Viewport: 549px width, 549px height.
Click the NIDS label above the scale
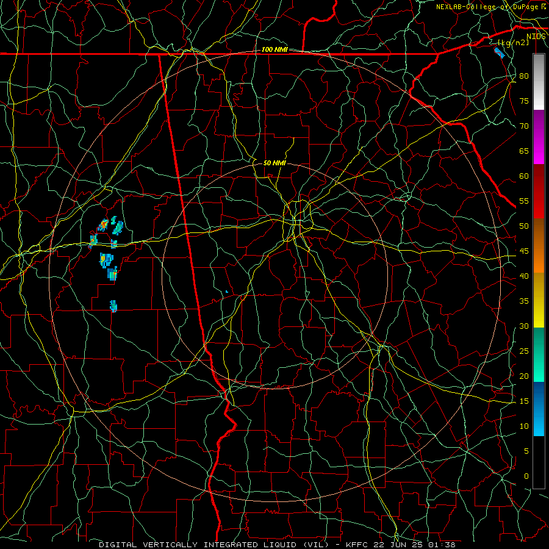pyautogui.click(x=536, y=37)
